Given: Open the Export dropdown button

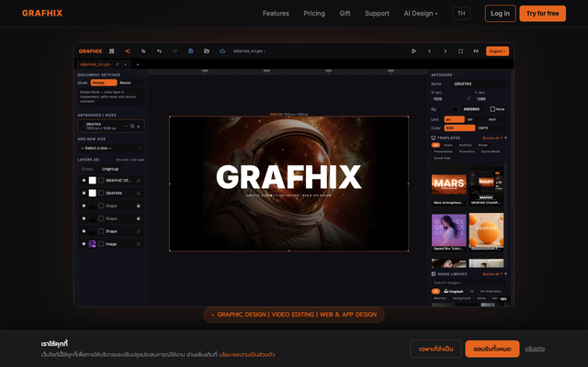Looking at the screenshot, I should pyautogui.click(x=497, y=51).
